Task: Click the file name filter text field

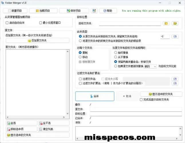Action: tap(146, 79)
